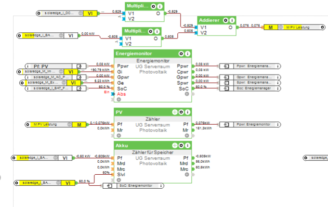Screen dimensions: 328x207
Task: Click the 190,79 kWh value at Gi input
Action: [100, 70]
